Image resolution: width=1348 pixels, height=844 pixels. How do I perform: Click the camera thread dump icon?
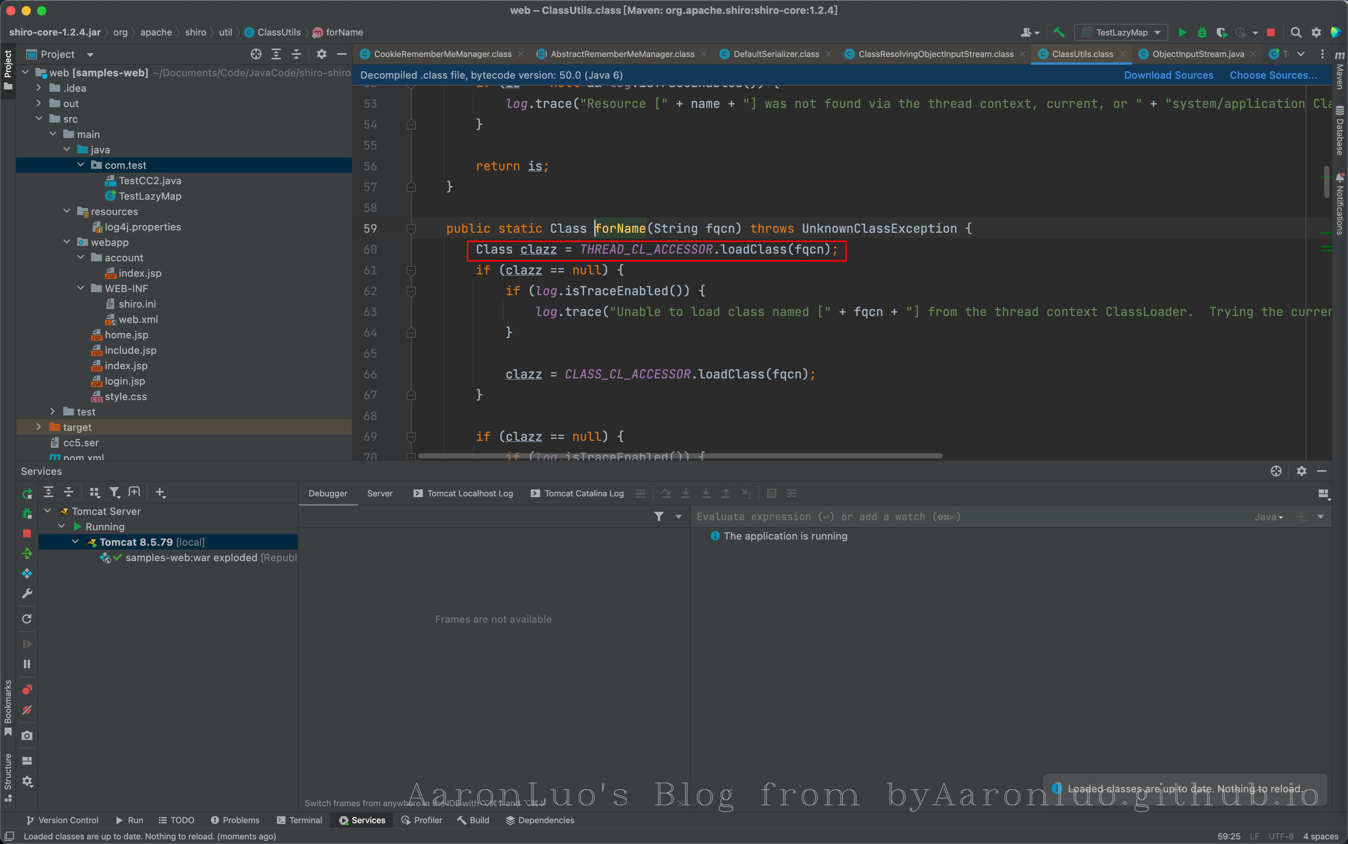click(27, 736)
